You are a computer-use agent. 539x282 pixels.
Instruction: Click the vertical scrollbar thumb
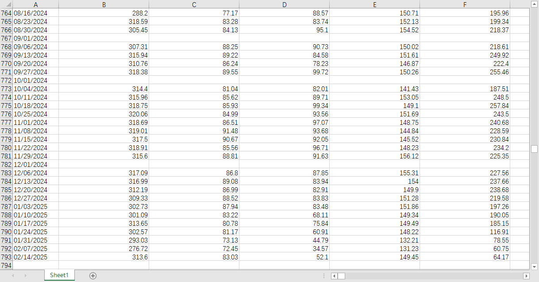pos(534,149)
